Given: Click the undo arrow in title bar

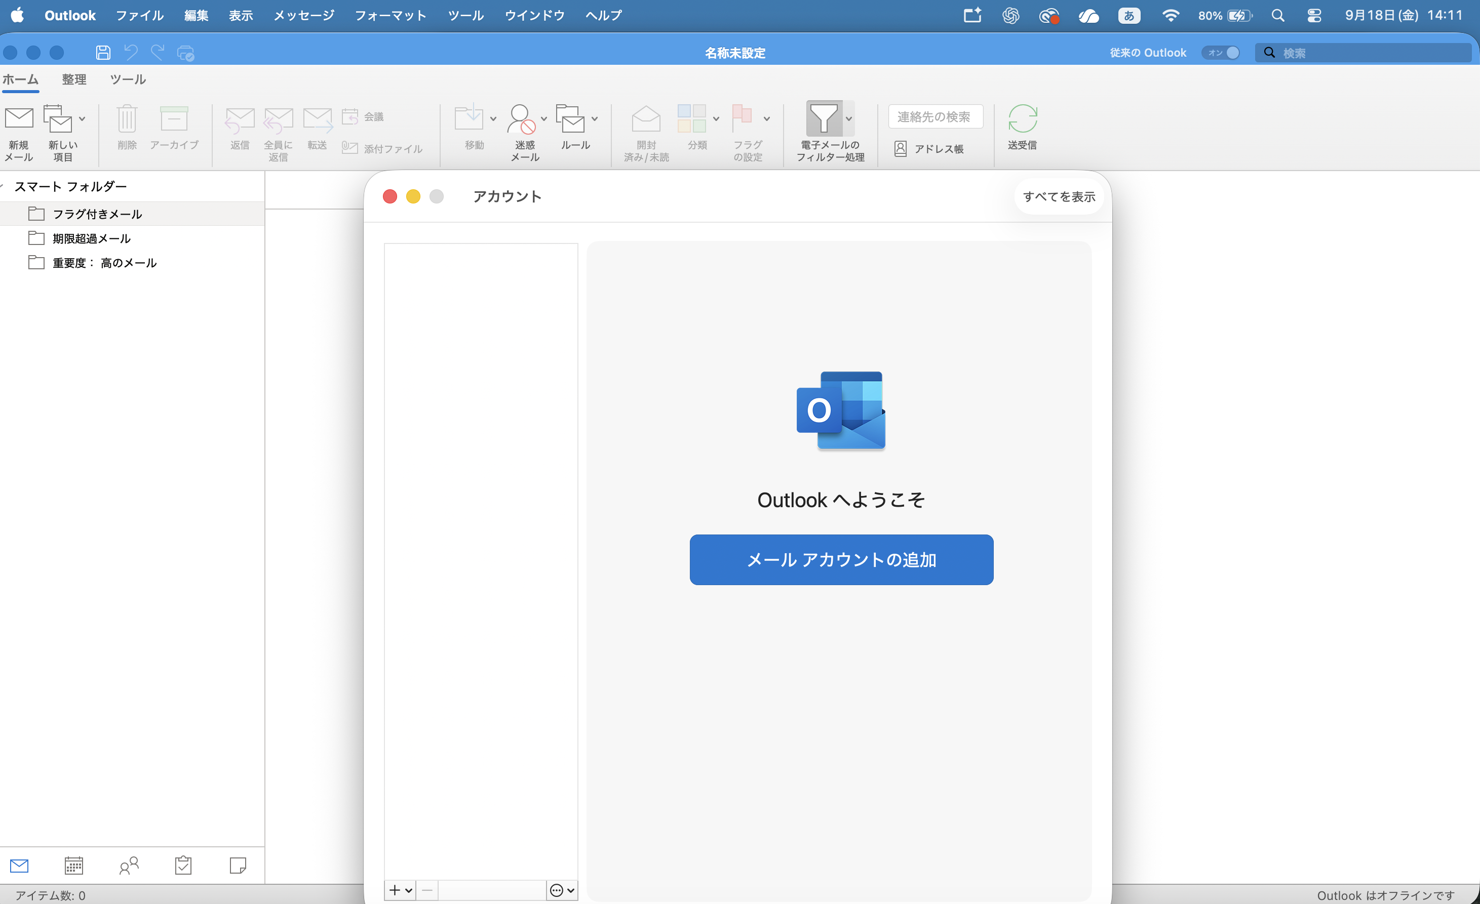Looking at the screenshot, I should tap(130, 53).
